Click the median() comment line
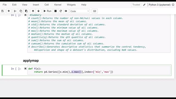The height and width of the screenshot is (99, 176). coord(61,34)
